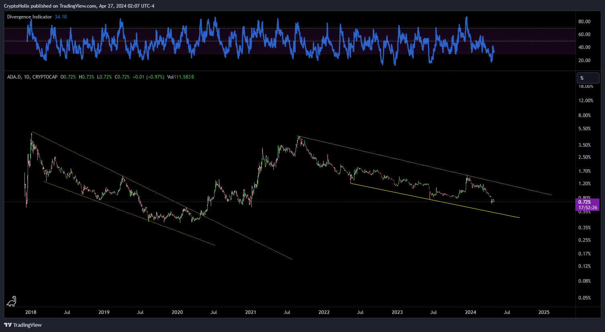The width and height of the screenshot is (605, 332).
Task: Click the open value O0.72%
Action: pos(68,77)
